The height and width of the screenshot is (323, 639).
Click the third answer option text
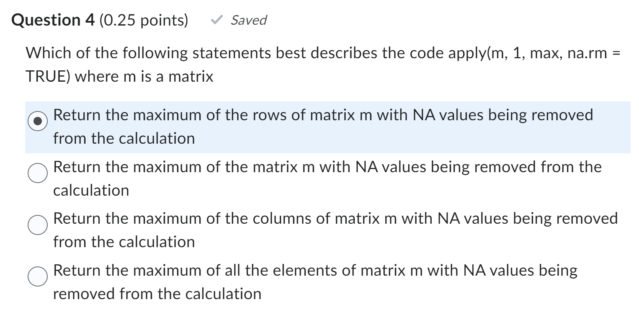coord(293,229)
